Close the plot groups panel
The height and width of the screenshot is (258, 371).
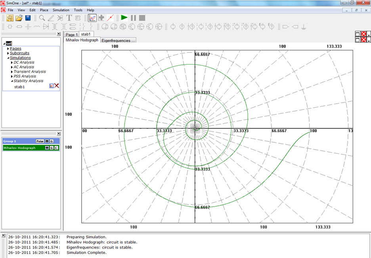click(x=59, y=133)
